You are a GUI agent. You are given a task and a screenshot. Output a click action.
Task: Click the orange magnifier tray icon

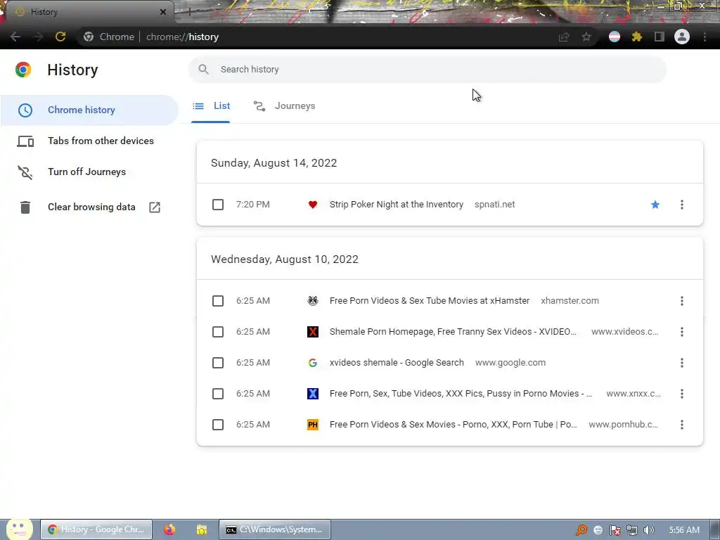[x=581, y=530]
